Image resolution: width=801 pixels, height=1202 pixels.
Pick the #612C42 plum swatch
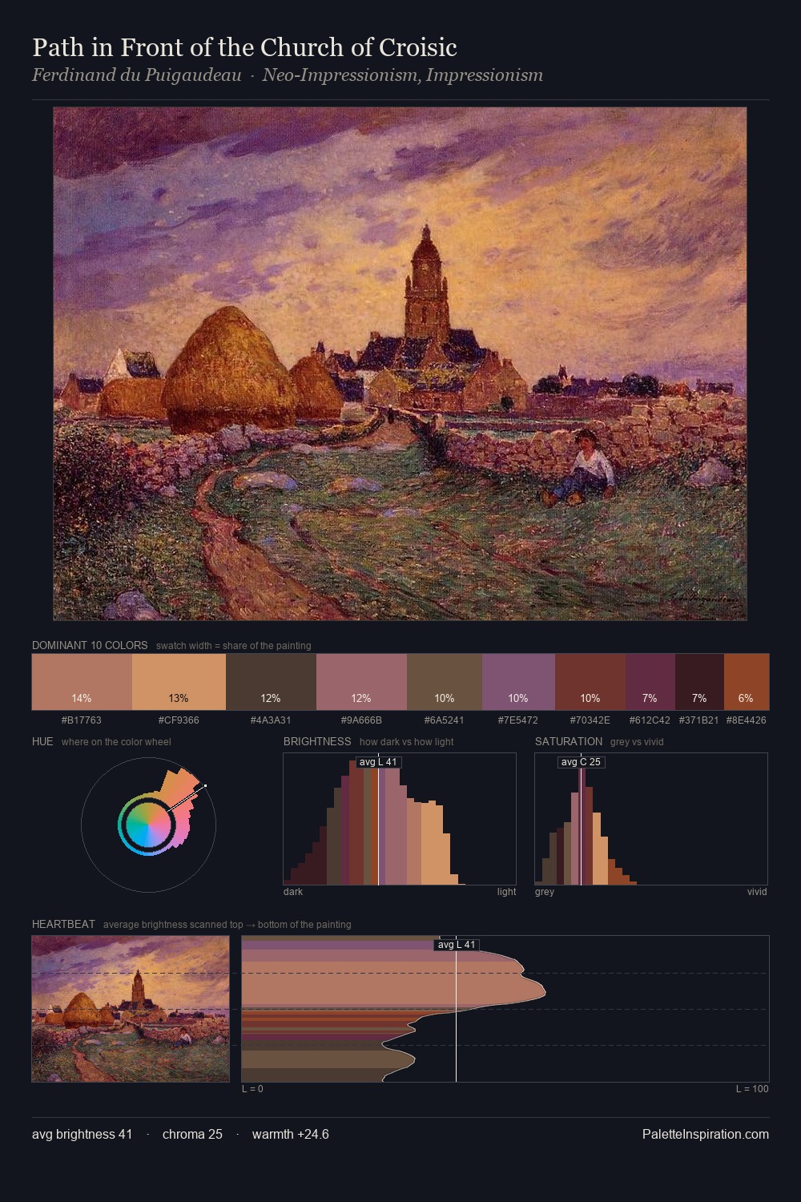[650, 682]
